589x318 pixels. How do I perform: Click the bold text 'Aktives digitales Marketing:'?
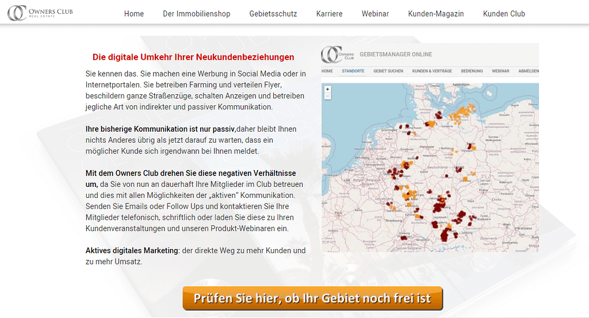click(x=133, y=251)
